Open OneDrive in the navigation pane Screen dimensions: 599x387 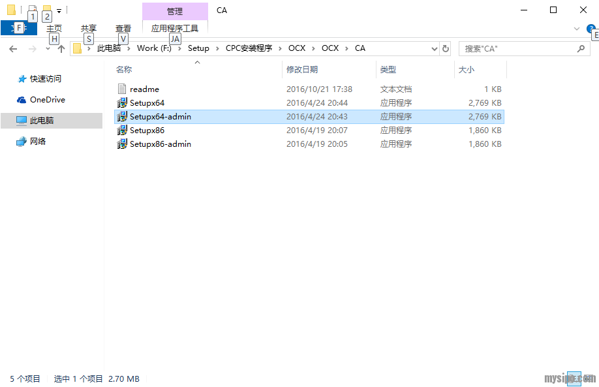pos(47,100)
